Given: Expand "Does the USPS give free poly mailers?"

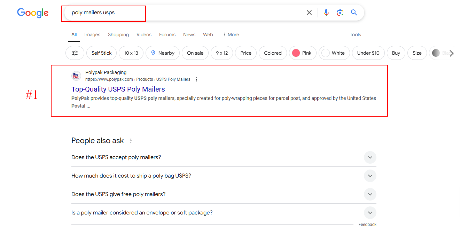Looking at the screenshot, I should click(224, 194).
